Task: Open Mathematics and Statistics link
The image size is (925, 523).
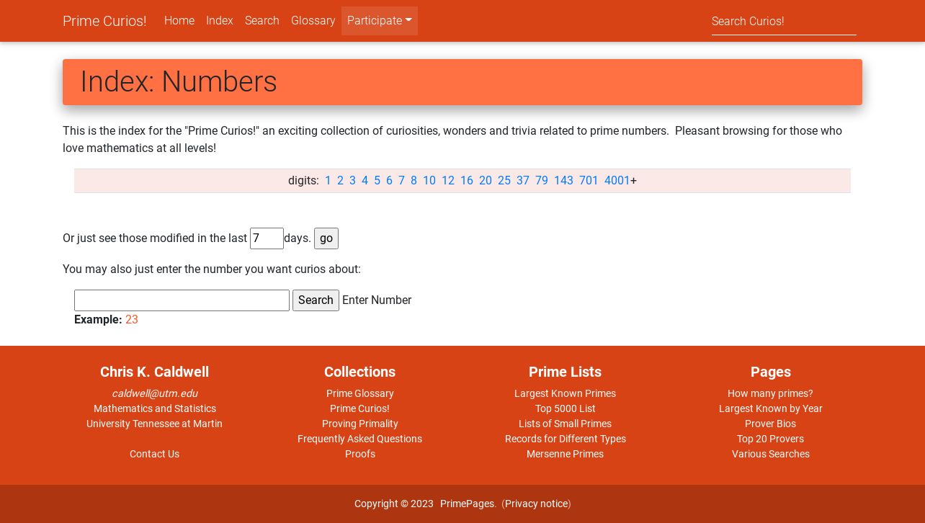Action: point(154,408)
